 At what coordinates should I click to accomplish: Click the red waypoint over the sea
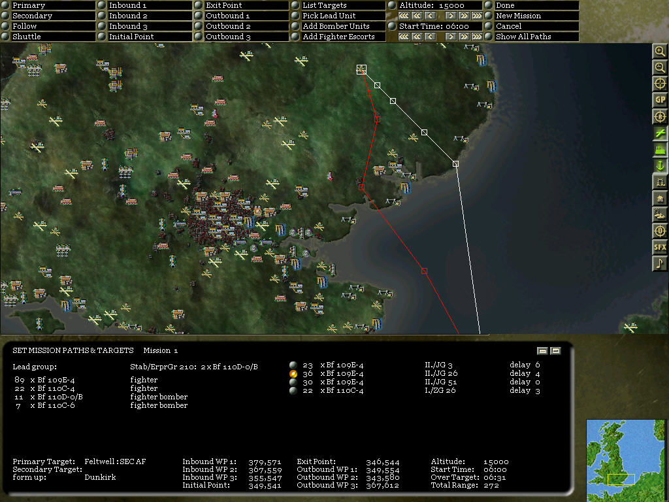pyautogui.click(x=424, y=271)
